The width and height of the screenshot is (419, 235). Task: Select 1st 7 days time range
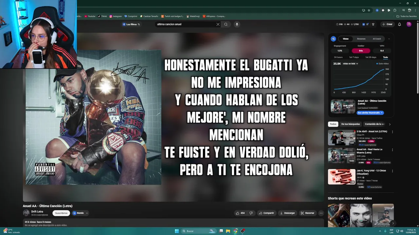[354, 57]
